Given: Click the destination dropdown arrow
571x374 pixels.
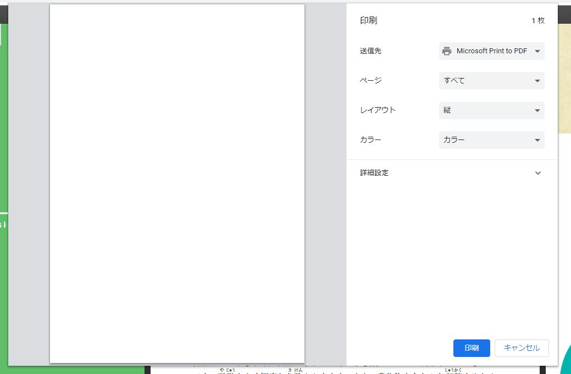Looking at the screenshot, I should (537, 51).
